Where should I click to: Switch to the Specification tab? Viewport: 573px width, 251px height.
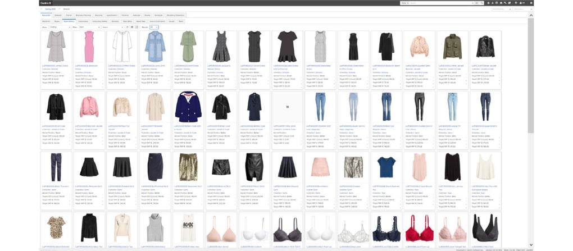112,15
